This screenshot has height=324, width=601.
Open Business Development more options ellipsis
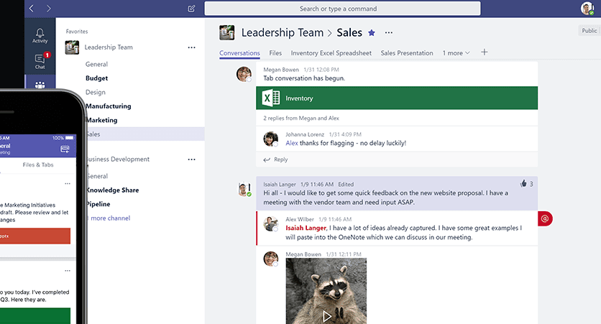coord(192,159)
